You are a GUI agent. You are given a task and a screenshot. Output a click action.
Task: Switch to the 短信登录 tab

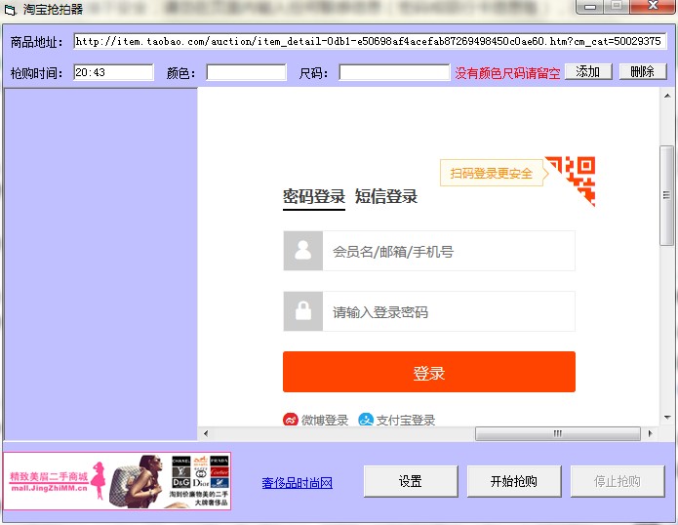[x=386, y=197]
